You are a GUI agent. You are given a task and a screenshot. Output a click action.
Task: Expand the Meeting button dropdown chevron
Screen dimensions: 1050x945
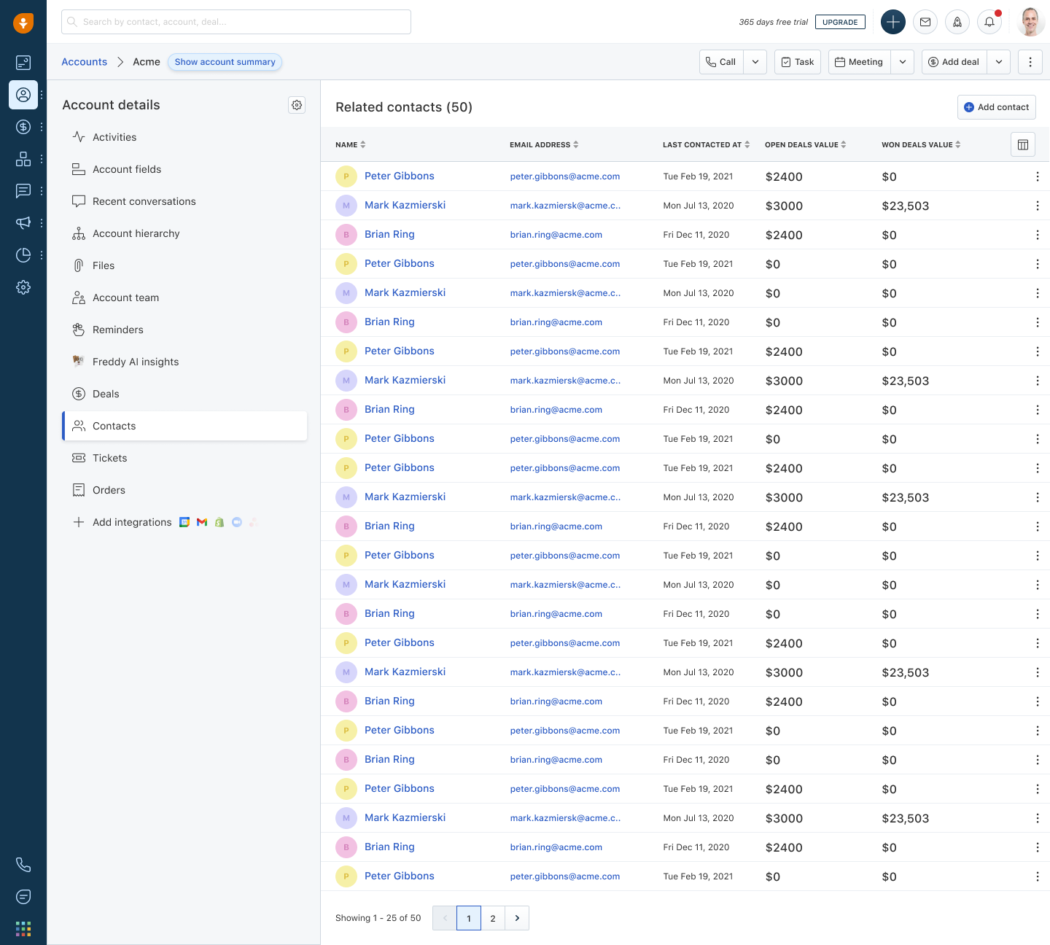pyautogui.click(x=903, y=61)
